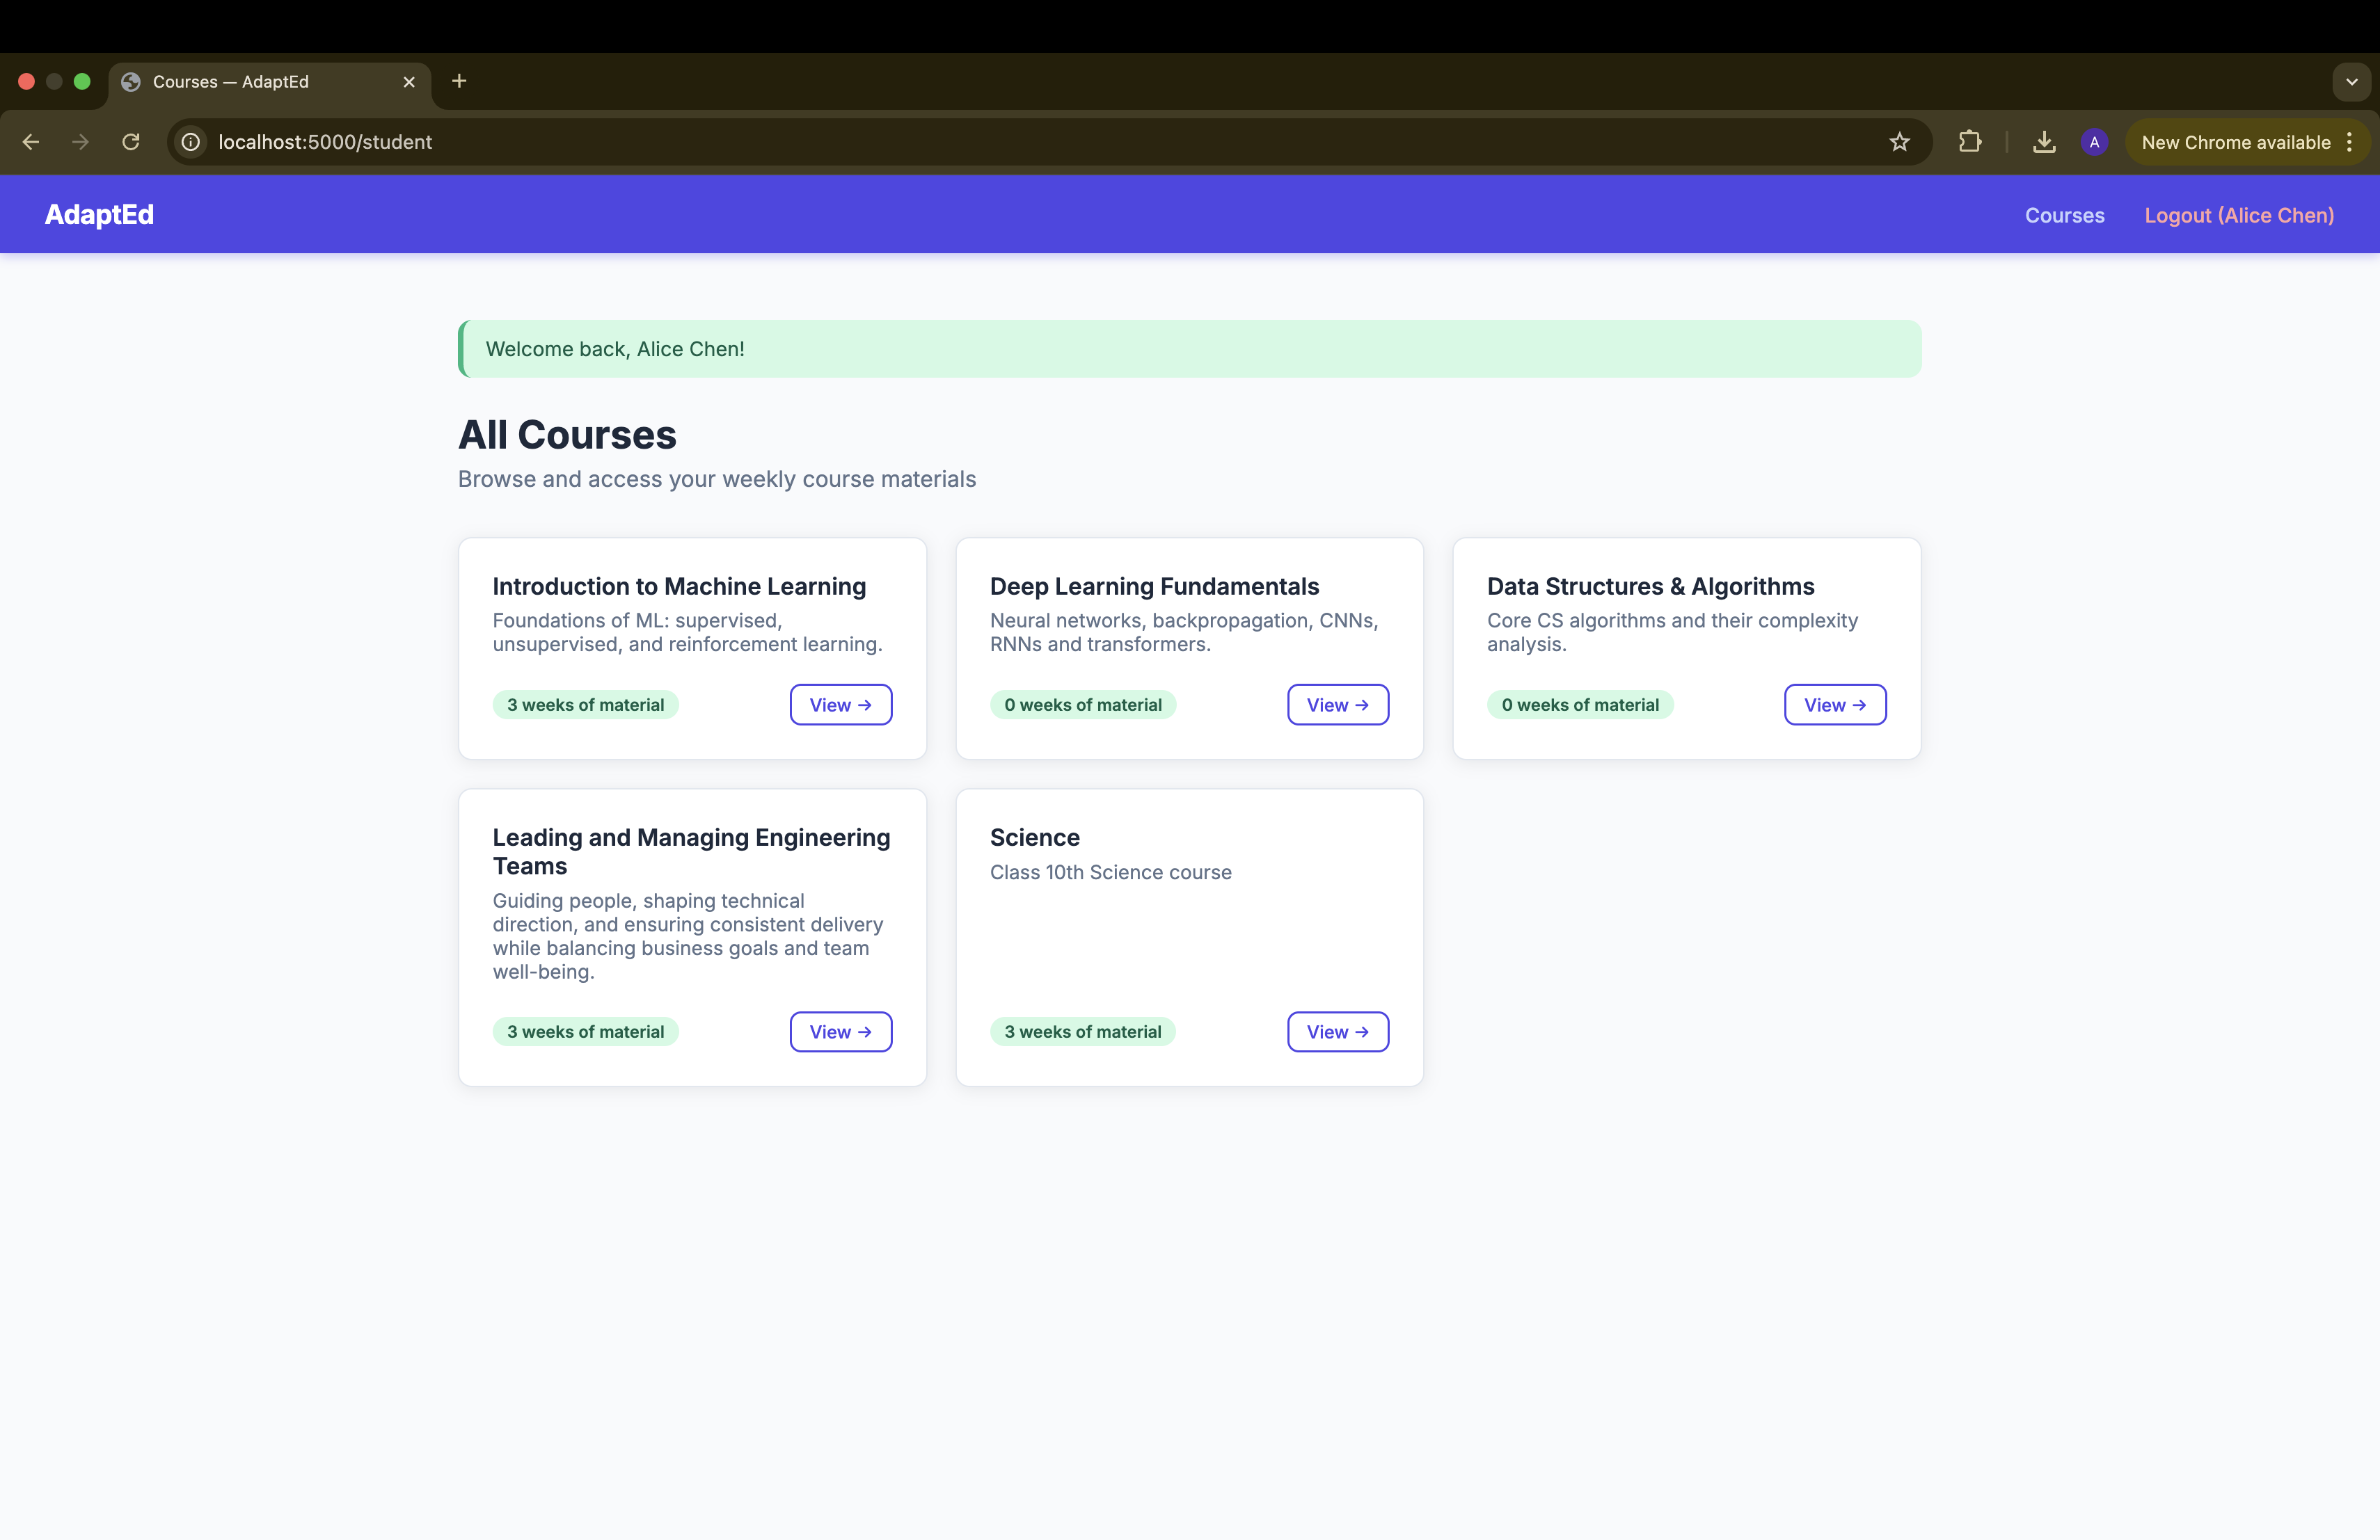
Task: Close the Courses — AdaptEd tab
Action: [x=409, y=82]
